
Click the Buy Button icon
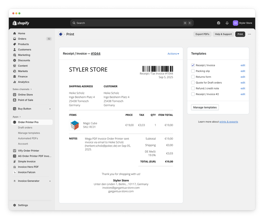[x=15, y=109]
